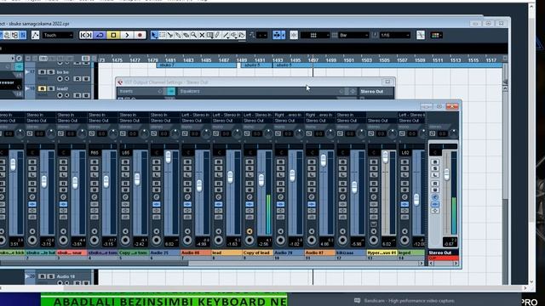The width and height of the screenshot is (545, 306).
Task: Select the Zoom magnifier tool
Action: pyautogui.click(x=194, y=35)
